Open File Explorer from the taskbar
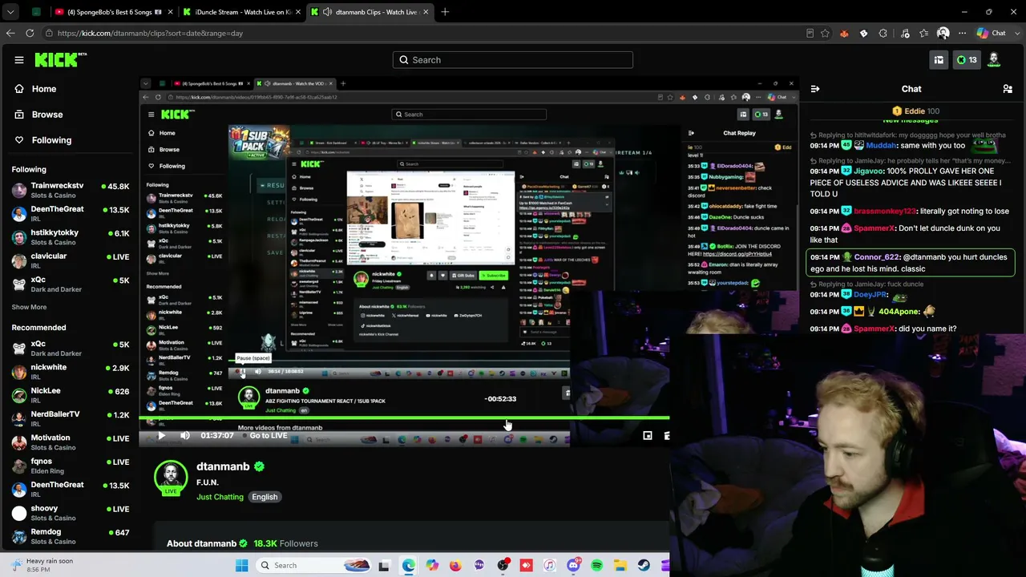1026x577 pixels. click(x=620, y=566)
